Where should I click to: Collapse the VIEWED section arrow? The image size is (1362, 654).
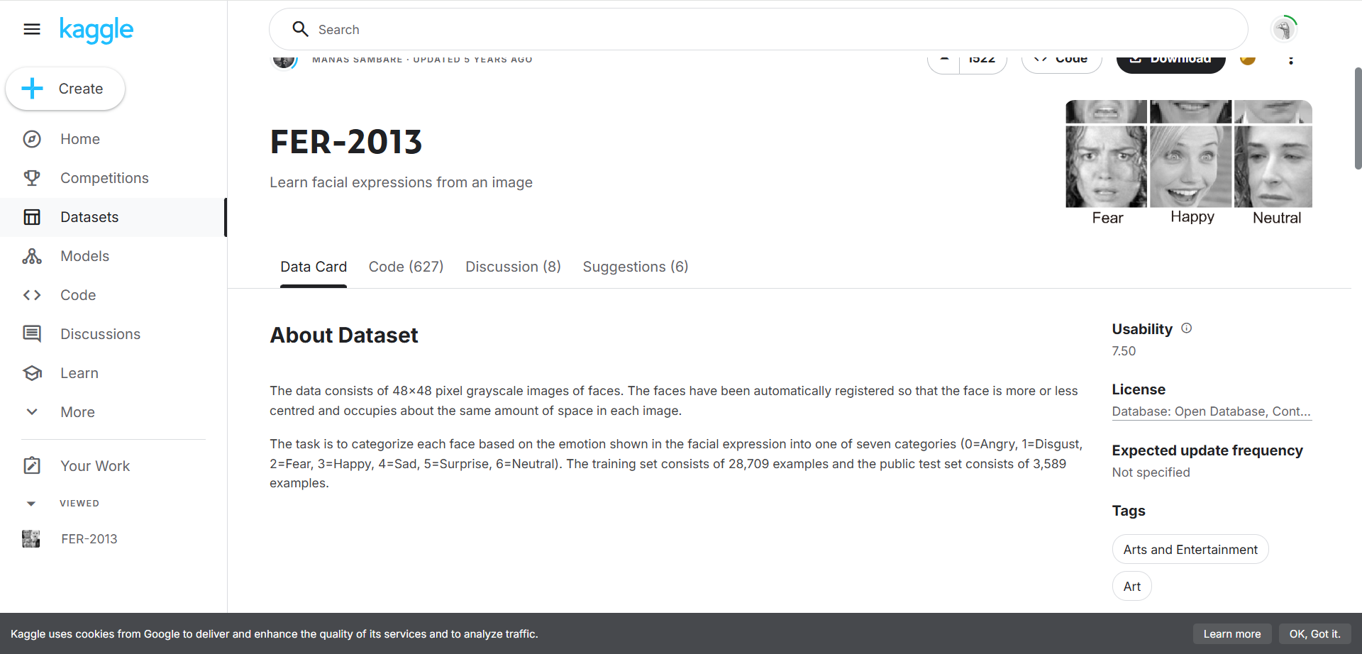pos(31,504)
